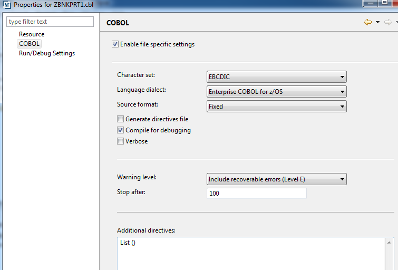The image size is (398, 270).
Task: Open the Character set dropdown
Action: (x=277, y=77)
